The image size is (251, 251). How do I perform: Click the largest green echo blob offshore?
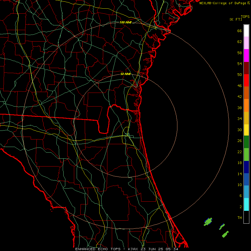coord(208,222)
